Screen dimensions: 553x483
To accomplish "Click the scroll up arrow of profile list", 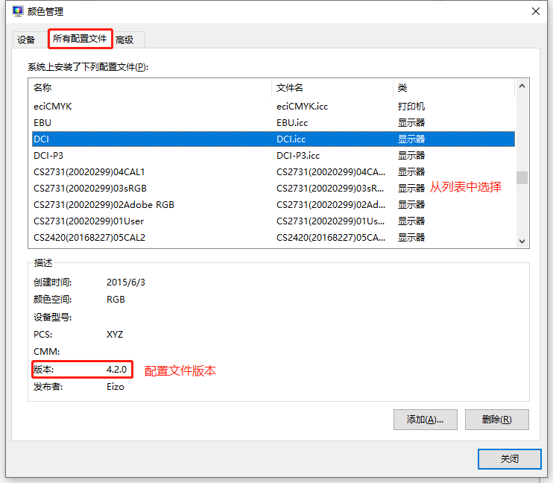I will point(522,86).
